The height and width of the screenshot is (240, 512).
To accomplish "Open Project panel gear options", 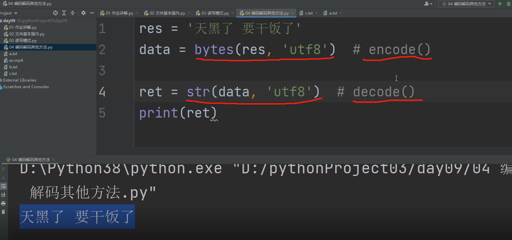I will (83, 13).
